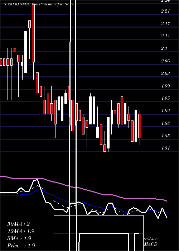
Task: Click the 12MA : 1.9 readout
Action: tap(21, 231)
